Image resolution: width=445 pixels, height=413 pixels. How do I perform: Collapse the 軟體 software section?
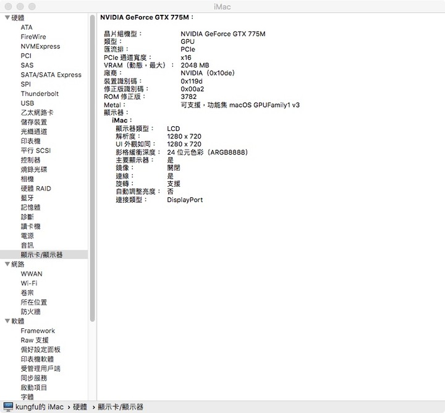[7, 321]
